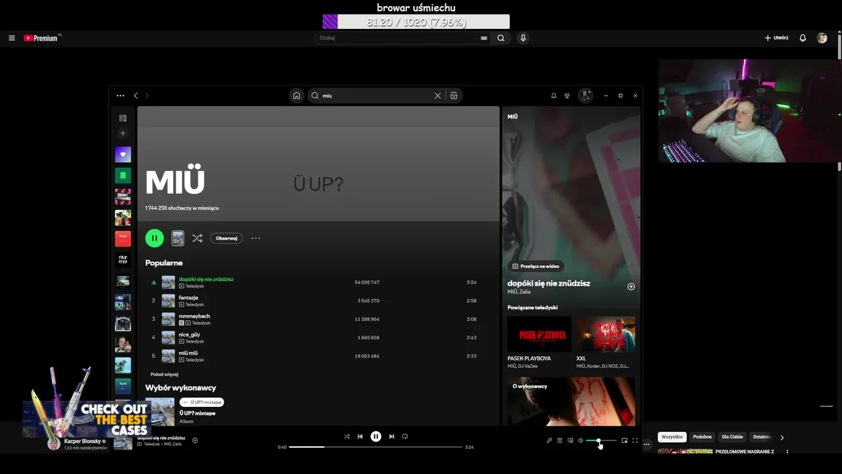Open artist more options three dots
Image resolution: width=842 pixels, height=474 pixels.
point(256,238)
